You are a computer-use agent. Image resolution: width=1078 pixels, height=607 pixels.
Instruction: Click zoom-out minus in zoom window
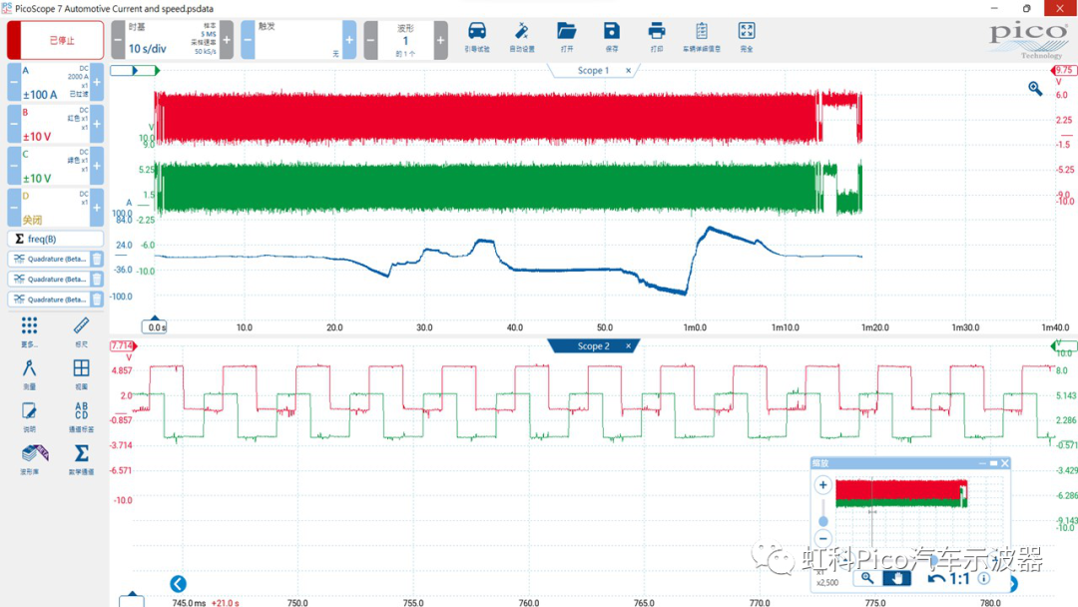pyautogui.click(x=822, y=538)
